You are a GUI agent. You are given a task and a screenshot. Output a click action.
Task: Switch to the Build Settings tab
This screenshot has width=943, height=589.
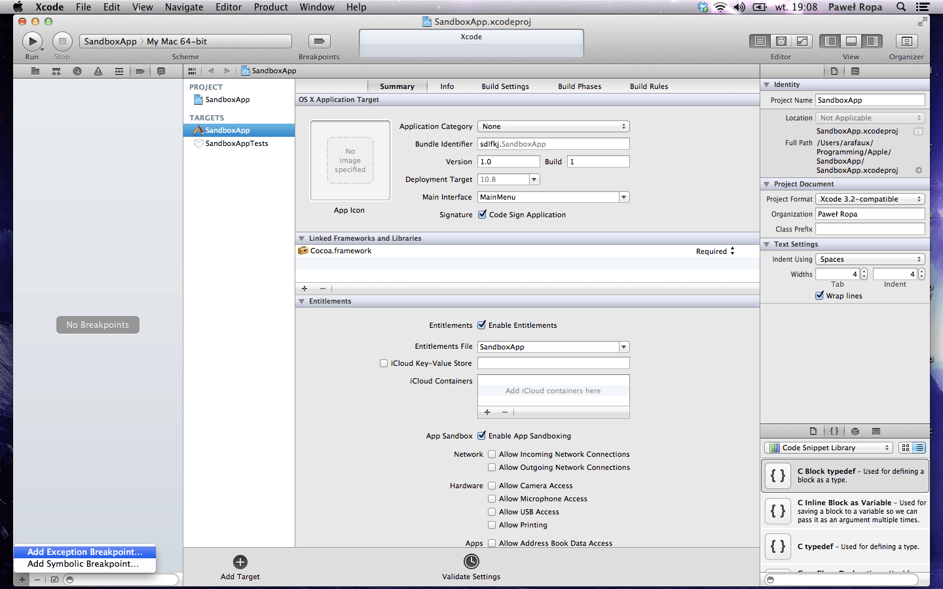tap(505, 86)
